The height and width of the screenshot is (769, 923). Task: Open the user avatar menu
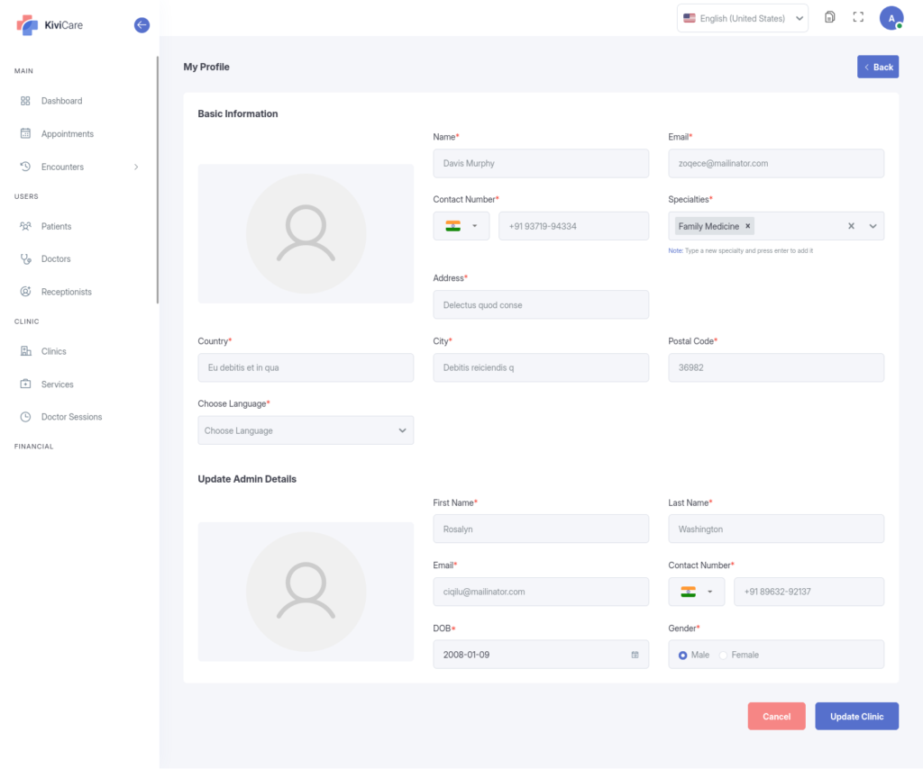pyautogui.click(x=891, y=18)
